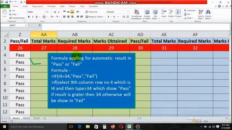Decrease font size with shrink font icon
The height and width of the screenshot is (130, 232).
tap(59, 12)
